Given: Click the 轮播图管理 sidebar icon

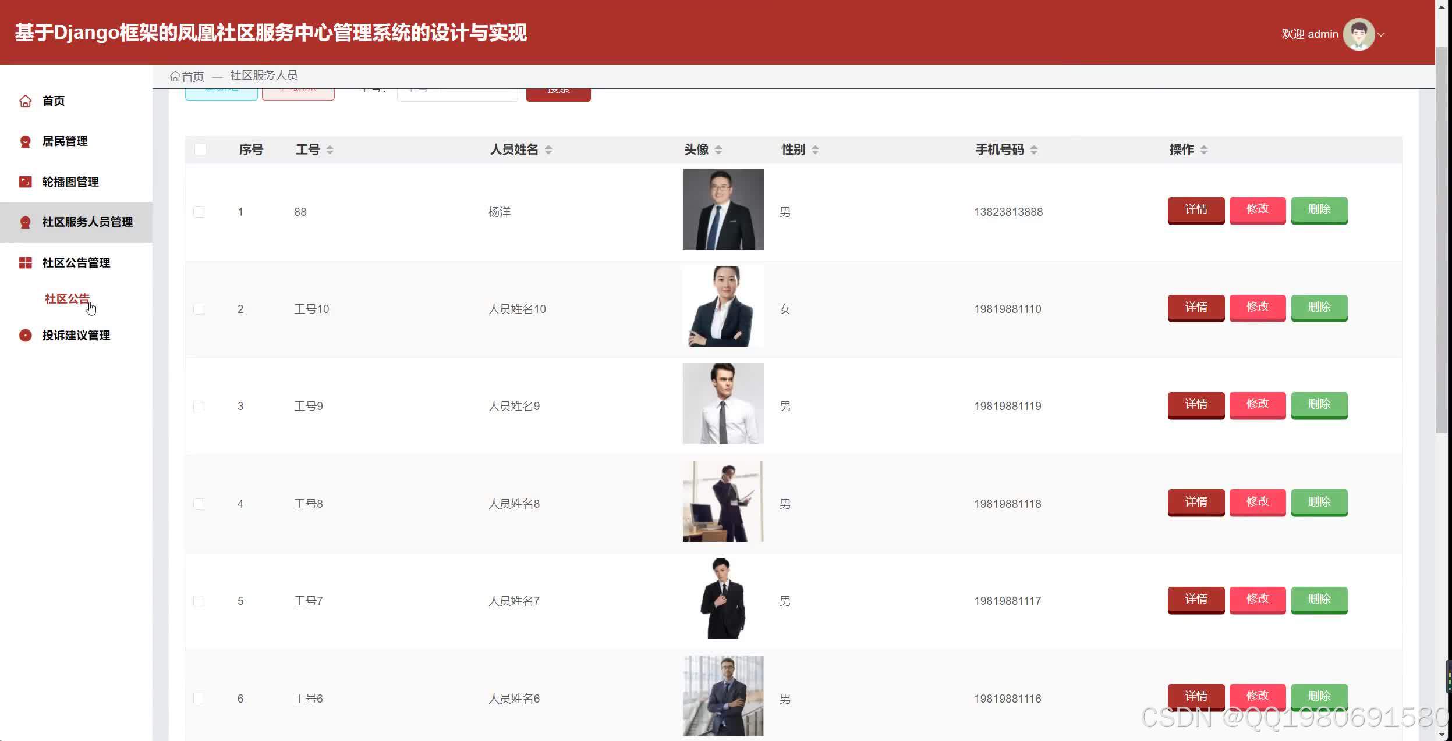Looking at the screenshot, I should (25, 182).
